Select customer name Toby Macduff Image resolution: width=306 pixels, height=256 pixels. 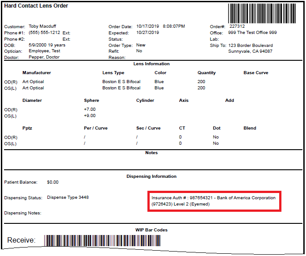coord(42,26)
